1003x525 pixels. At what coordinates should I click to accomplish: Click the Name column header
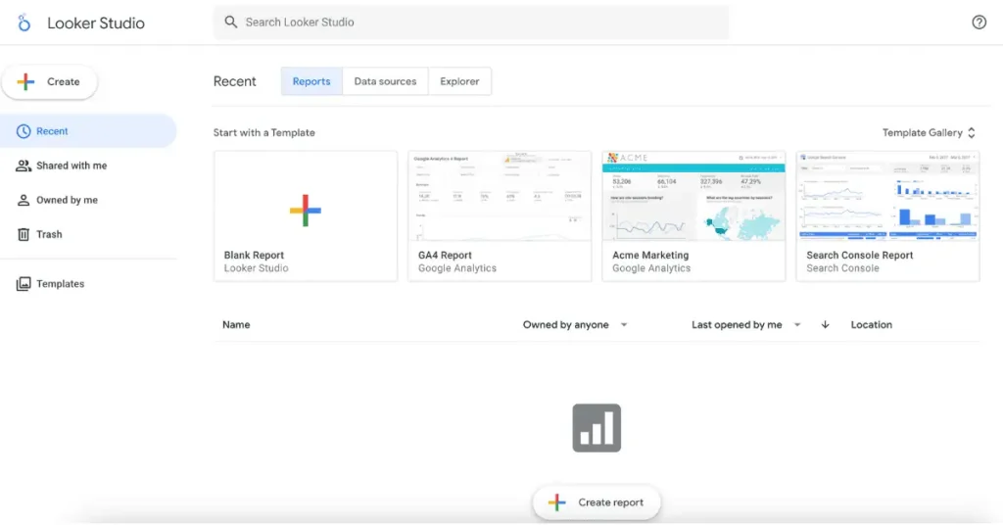(236, 325)
